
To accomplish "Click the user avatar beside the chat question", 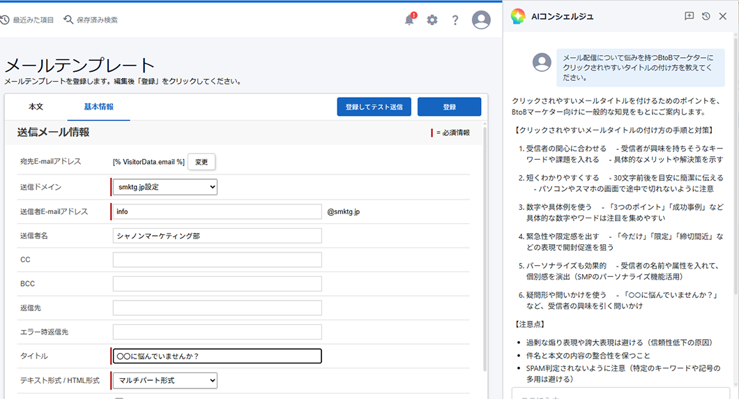I will [x=542, y=62].
